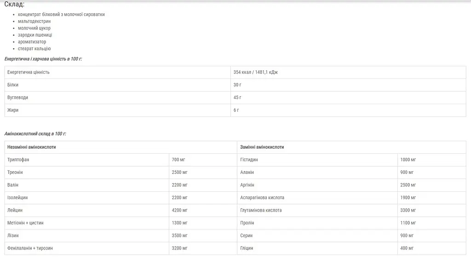The image size is (471, 262).
Task: Click the Гістидин cell
Action: tap(317, 160)
